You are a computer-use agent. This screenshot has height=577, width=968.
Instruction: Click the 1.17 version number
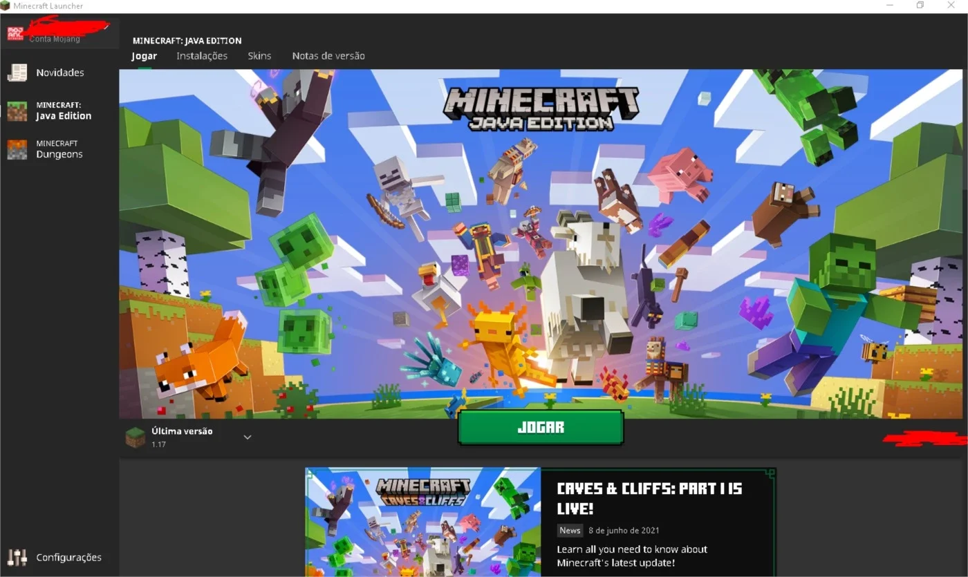(158, 444)
